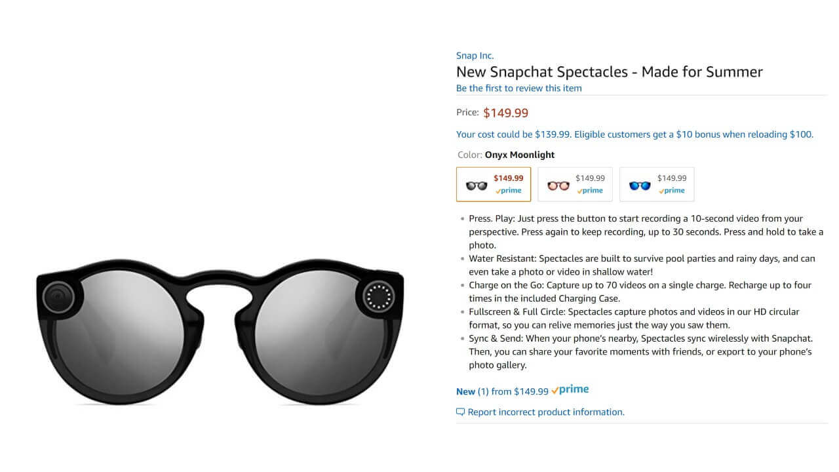Image resolution: width=839 pixels, height=472 pixels.
Task: Click the New Snapchat Spectacles product title
Action: 609,72
